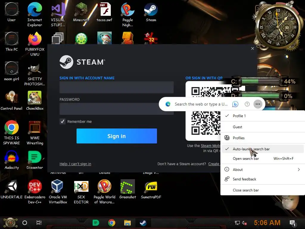Click the network tray icon
Image resolution: width=305 pixels, height=229 pixels.
coord(237,223)
